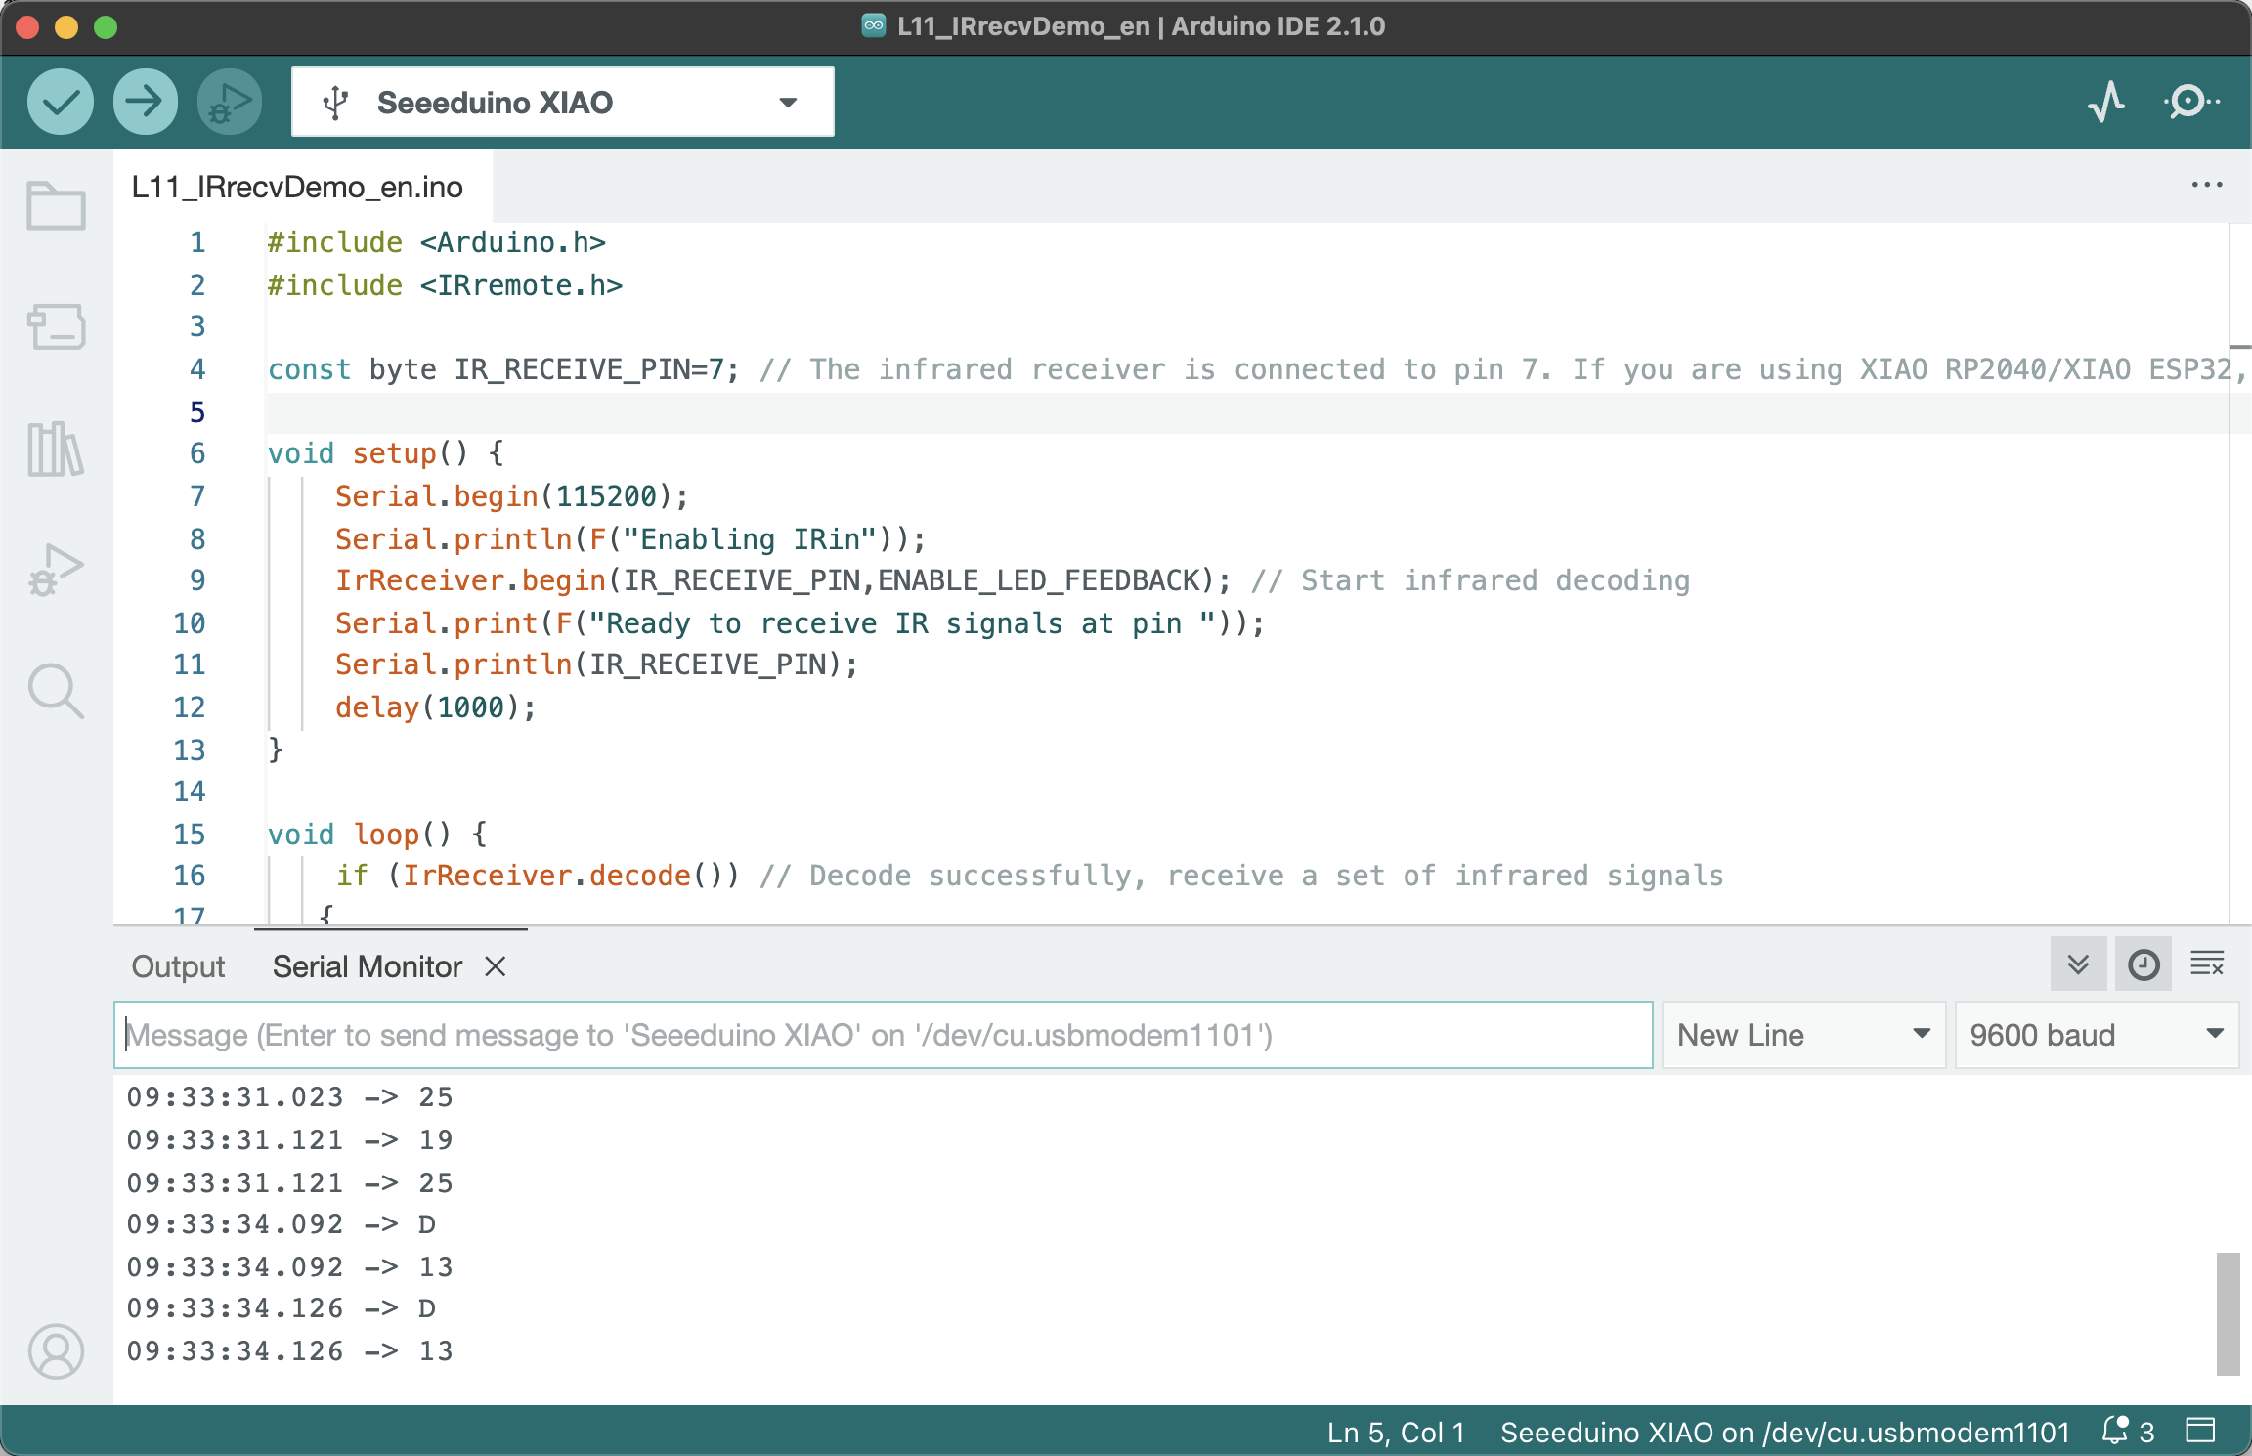Click line number 4 in gutter
This screenshot has height=1456, width=2252.
pos(197,369)
